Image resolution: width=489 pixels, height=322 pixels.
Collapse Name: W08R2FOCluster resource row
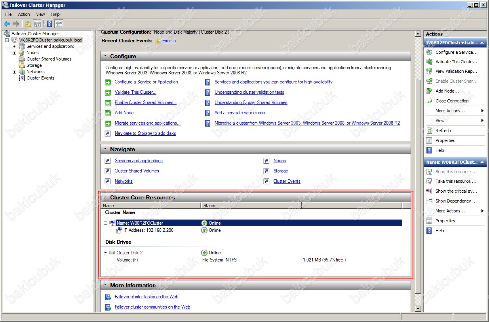105,223
